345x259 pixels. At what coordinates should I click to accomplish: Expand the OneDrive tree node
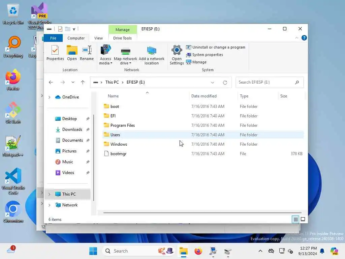(50, 97)
